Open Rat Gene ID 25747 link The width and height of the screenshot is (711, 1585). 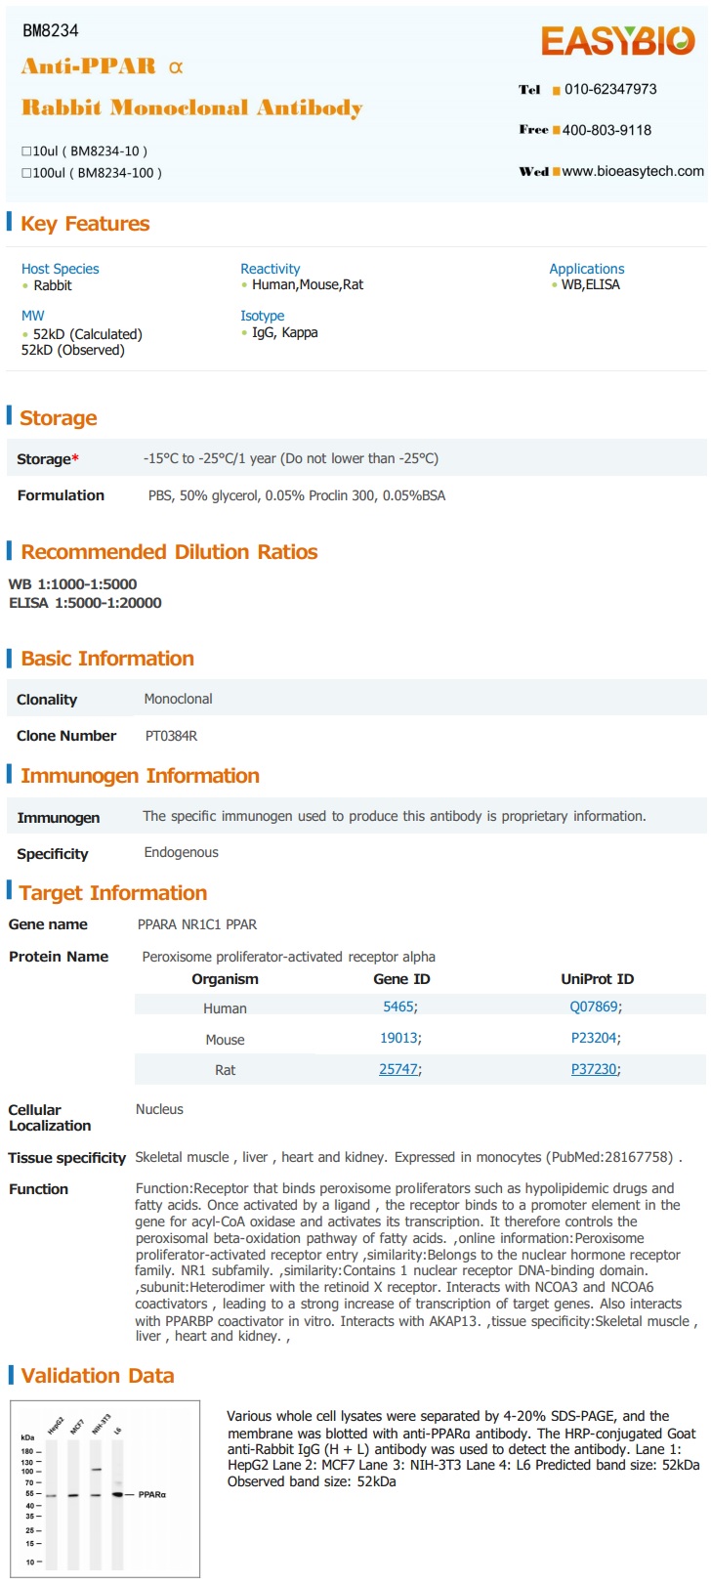pos(397,1069)
